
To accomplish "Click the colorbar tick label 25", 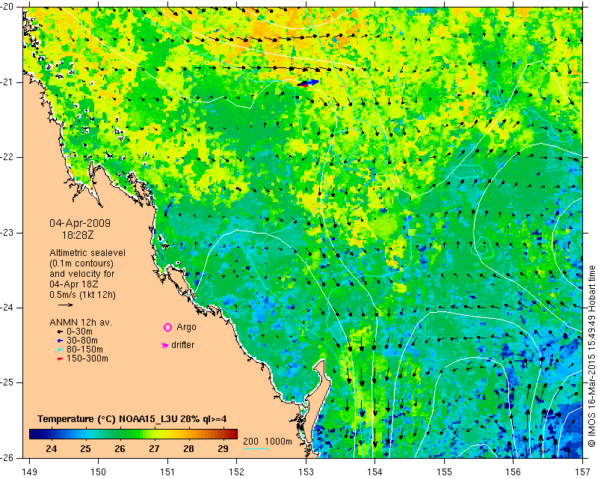I will tap(85, 449).
